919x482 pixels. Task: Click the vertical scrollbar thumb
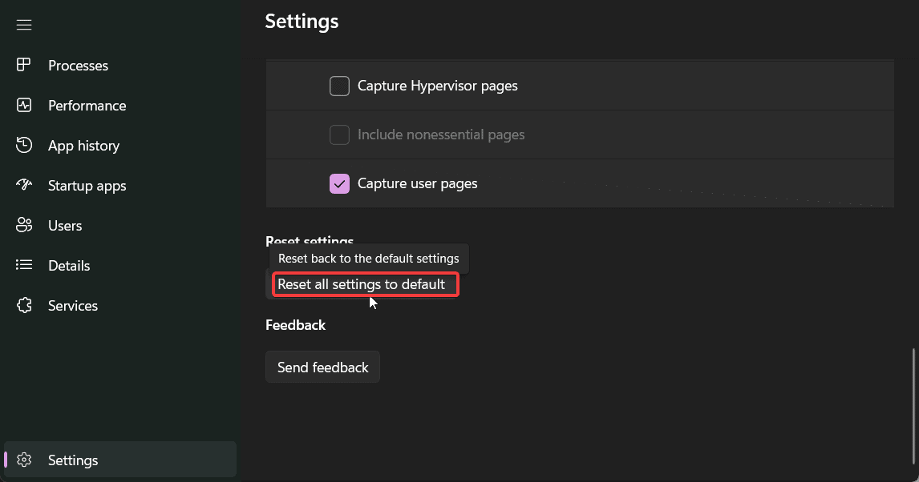point(913,406)
